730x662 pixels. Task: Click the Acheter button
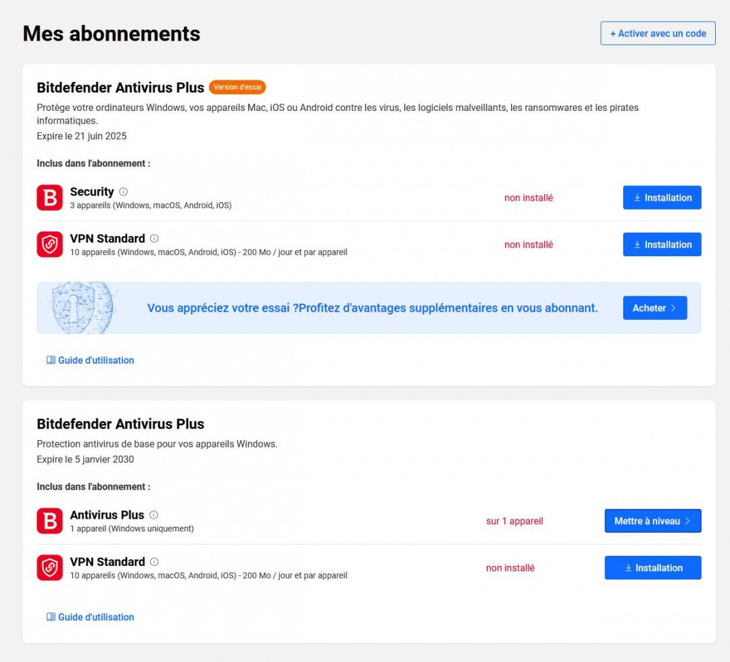point(655,308)
